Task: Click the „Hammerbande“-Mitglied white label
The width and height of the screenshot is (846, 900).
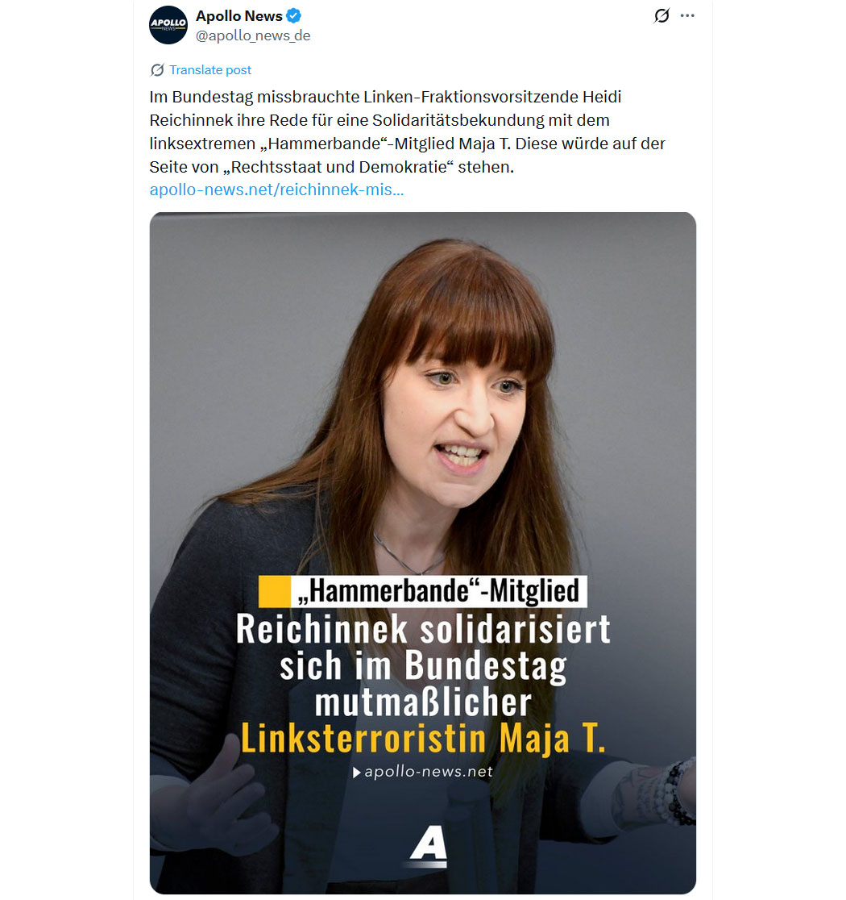Action: click(x=439, y=591)
